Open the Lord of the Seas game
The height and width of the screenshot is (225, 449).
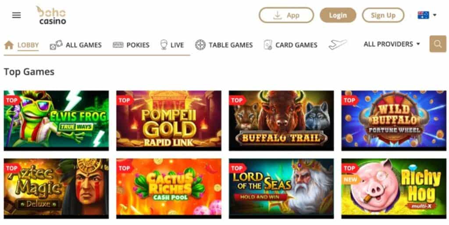[281, 188]
